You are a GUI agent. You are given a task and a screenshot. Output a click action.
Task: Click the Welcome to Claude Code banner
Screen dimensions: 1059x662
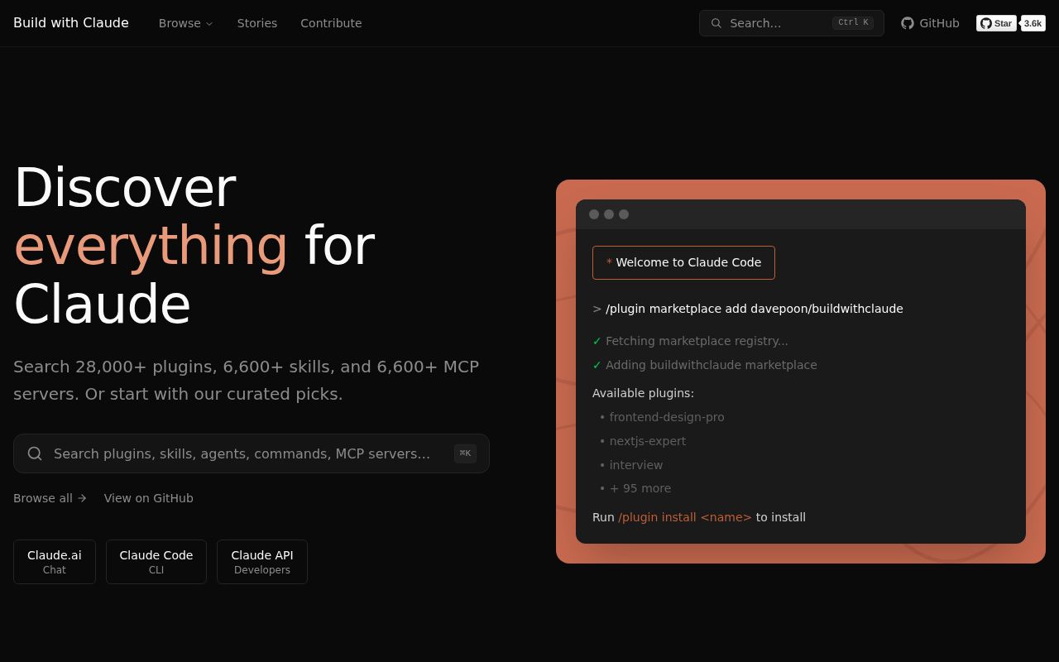pyautogui.click(x=683, y=262)
